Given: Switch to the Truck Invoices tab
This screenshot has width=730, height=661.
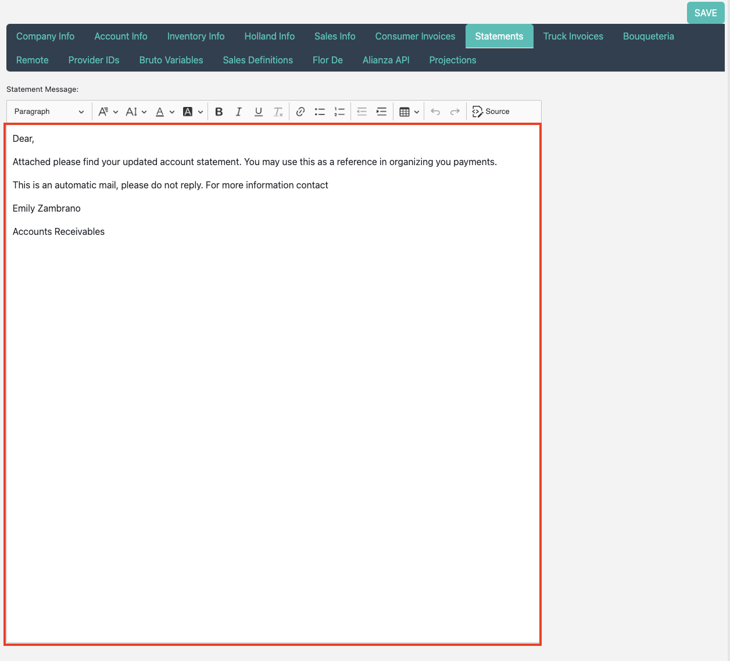Looking at the screenshot, I should 573,36.
